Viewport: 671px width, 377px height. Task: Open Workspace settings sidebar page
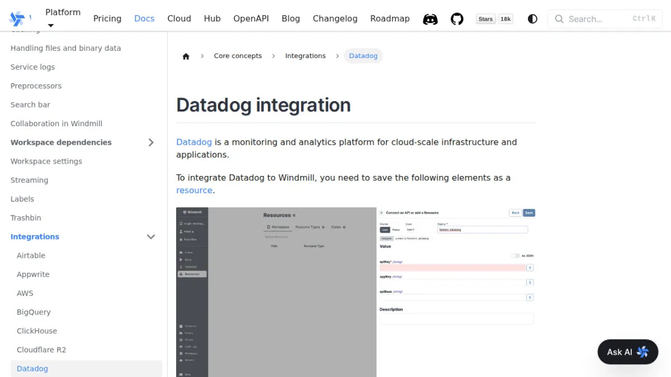click(46, 161)
